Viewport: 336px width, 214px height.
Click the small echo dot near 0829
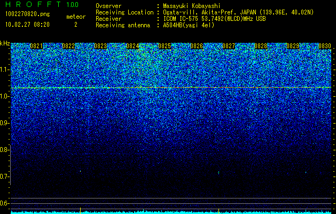306,172
